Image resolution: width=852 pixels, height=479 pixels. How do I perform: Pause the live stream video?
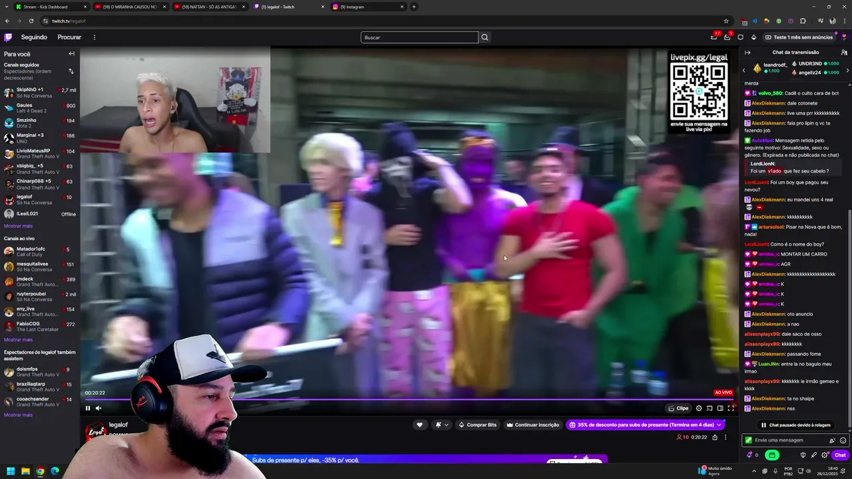[88, 408]
